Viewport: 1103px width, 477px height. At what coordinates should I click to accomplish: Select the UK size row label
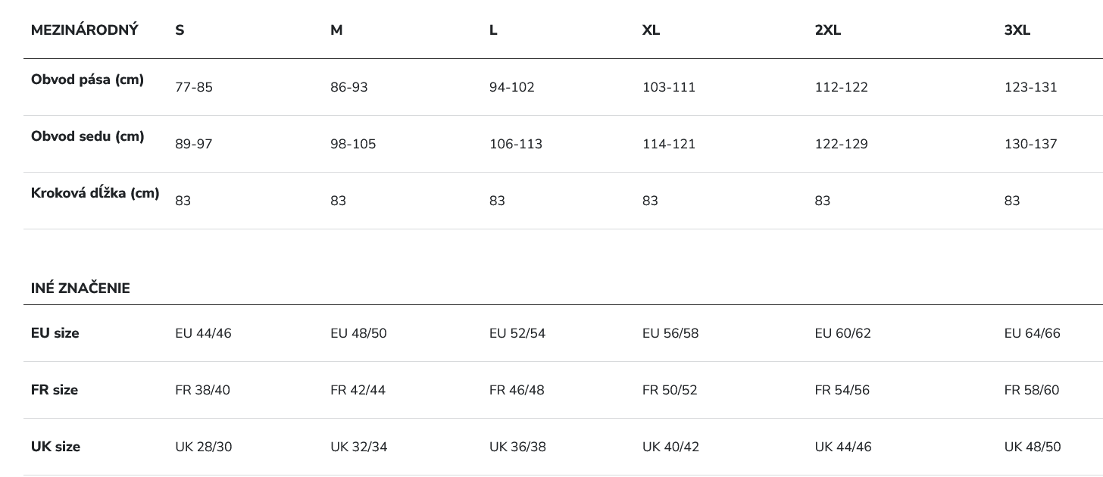[x=55, y=447]
